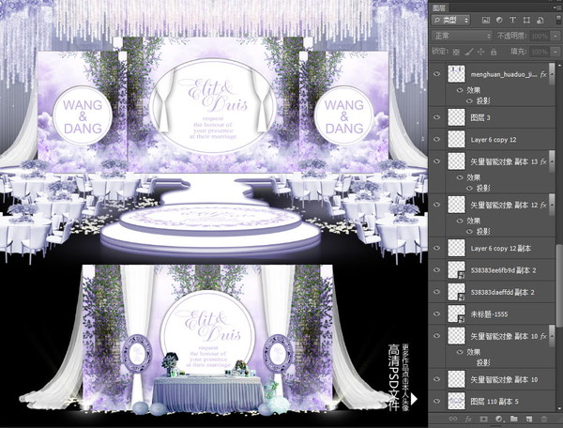
Task: Lock transparent pixels icon
Action: click(x=456, y=52)
